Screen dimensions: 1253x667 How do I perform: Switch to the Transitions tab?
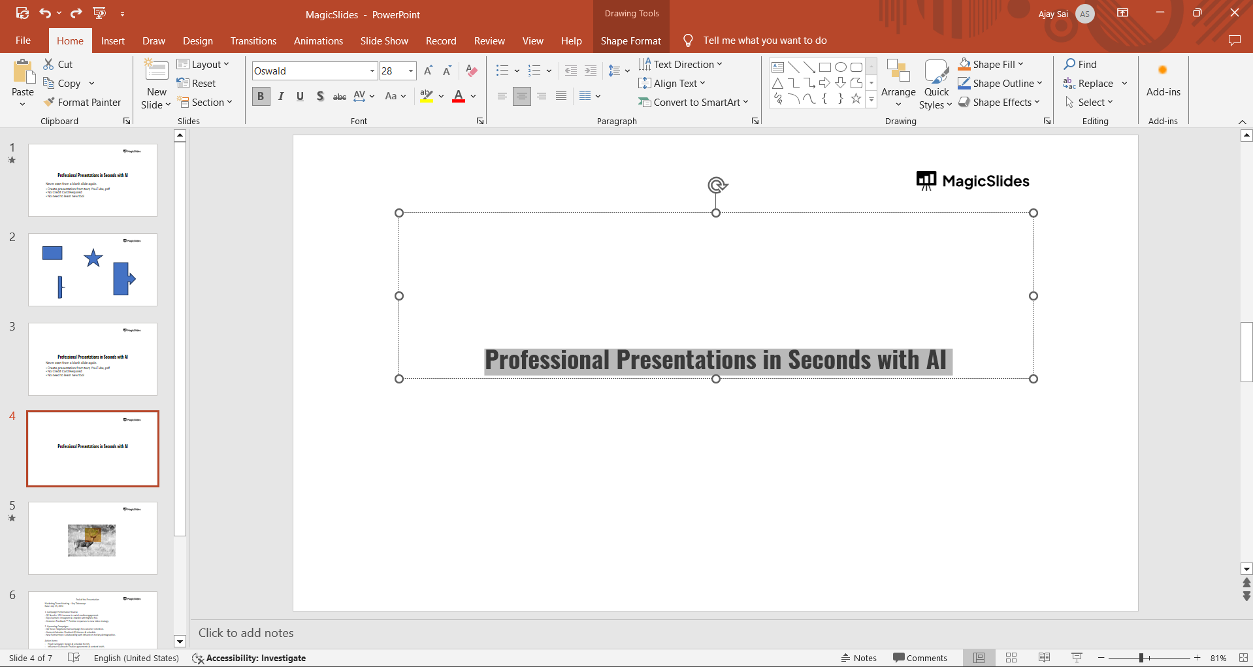pos(253,41)
